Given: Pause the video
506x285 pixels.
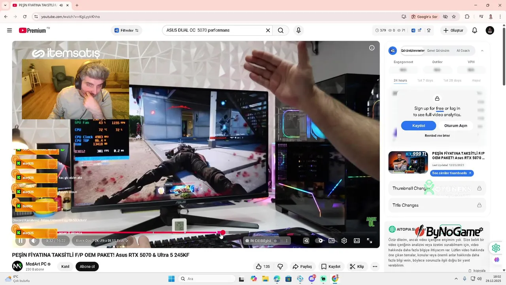Looking at the screenshot, I should (x=21, y=241).
